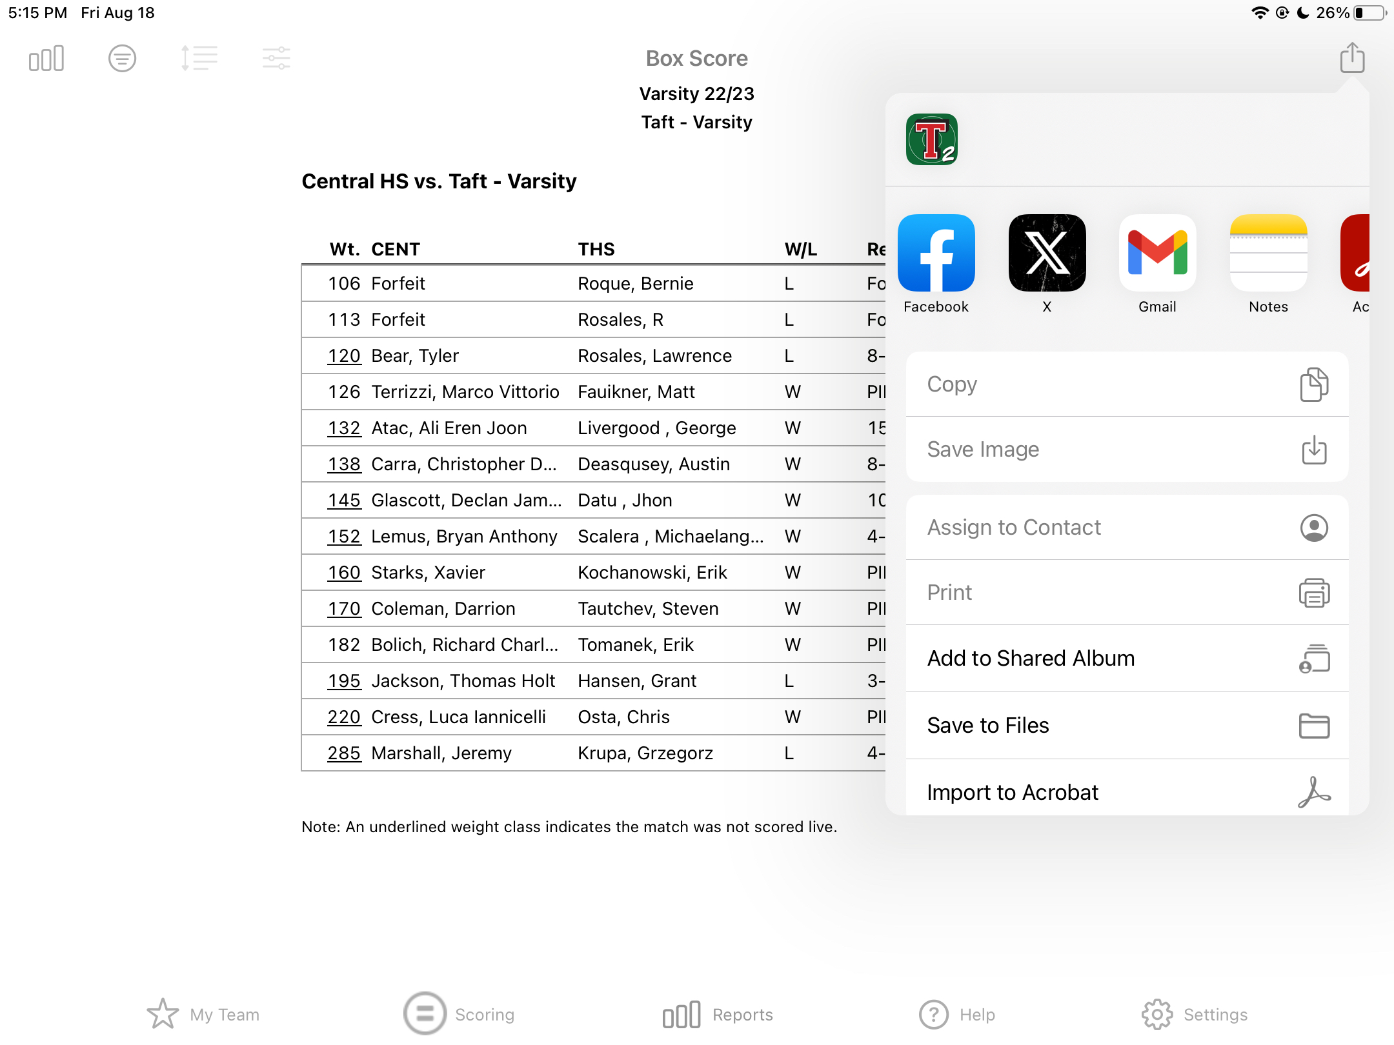This screenshot has height=1045, width=1394.
Task: Open the Help tab
Action: [957, 1014]
